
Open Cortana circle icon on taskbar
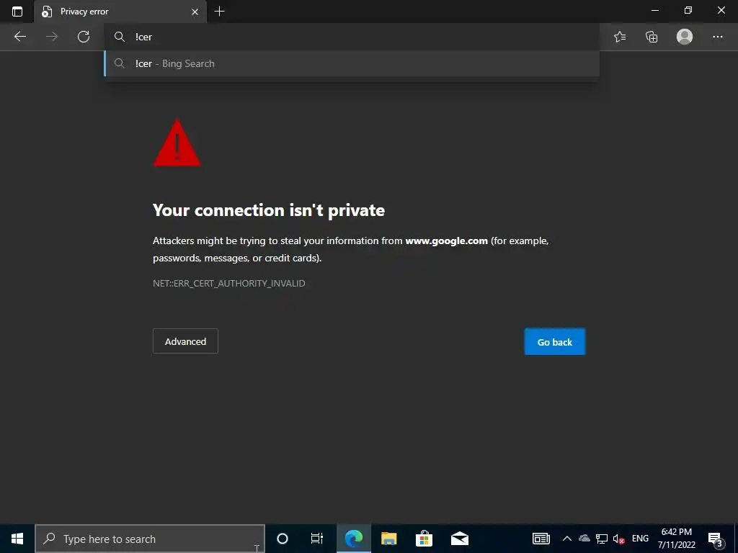click(283, 539)
